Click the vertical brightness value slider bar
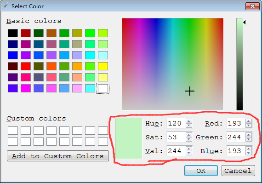Image resolution: width=262 pixels, height=183 pixels. pyautogui.click(x=239, y=64)
